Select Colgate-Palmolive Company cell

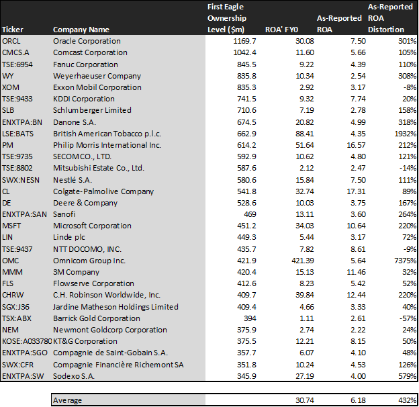click(x=103, y=191)
